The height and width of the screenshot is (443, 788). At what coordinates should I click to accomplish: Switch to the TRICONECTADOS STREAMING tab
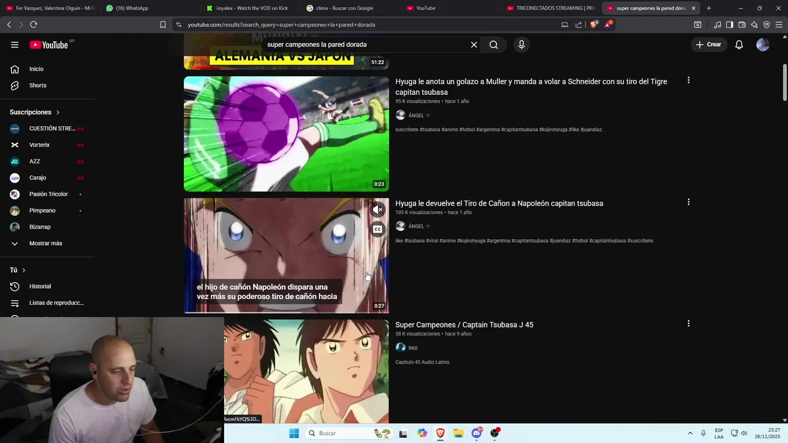pyautogui.click(x=551, y=8)
